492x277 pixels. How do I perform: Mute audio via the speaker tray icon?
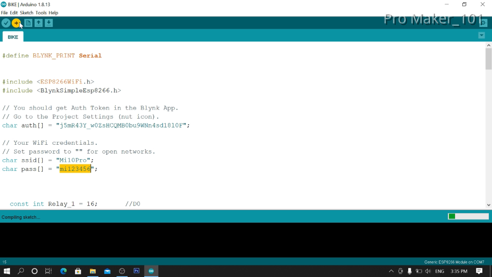pos(428,271)
